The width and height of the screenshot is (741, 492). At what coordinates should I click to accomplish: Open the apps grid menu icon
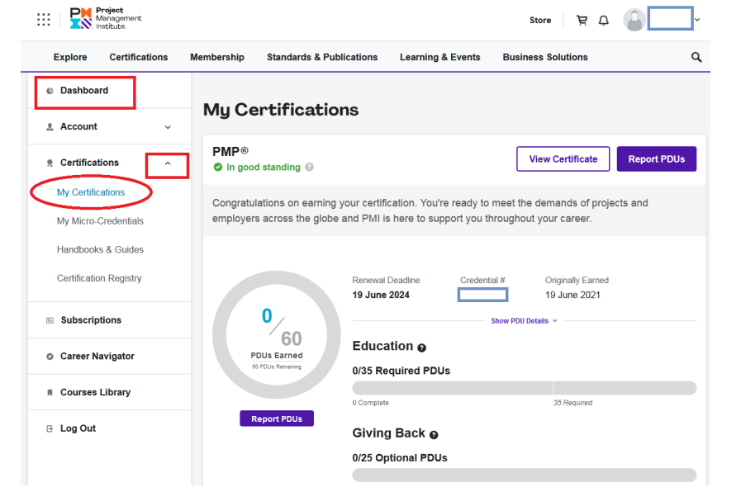click(x=44, y=19)
